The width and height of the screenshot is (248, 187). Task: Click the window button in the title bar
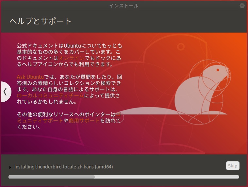(x=242, y=6)
